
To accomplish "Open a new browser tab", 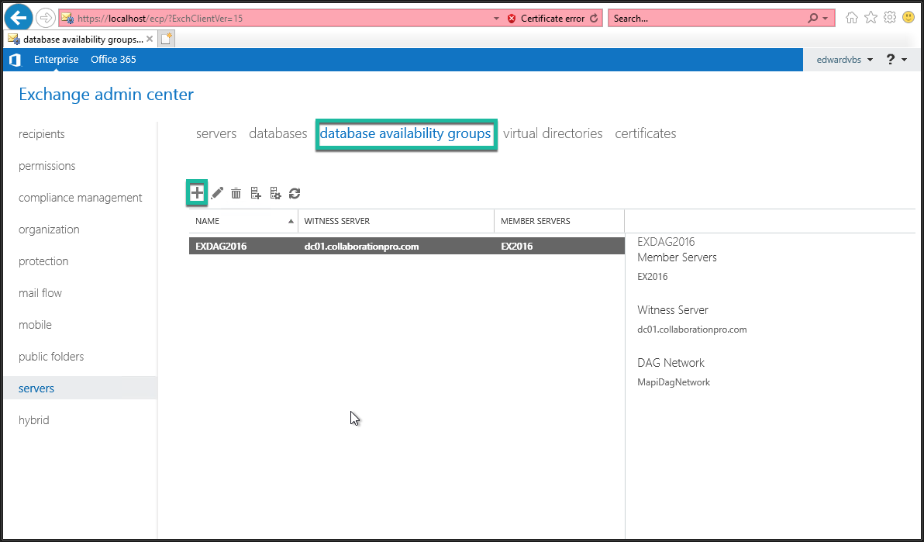I will [x=167, y=39].
